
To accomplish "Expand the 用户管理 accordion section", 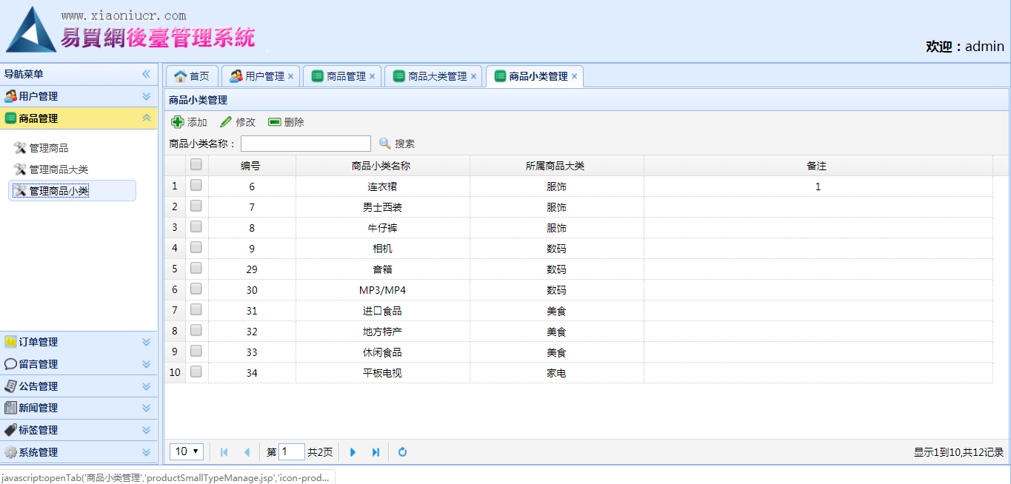I will coord(146,96).
